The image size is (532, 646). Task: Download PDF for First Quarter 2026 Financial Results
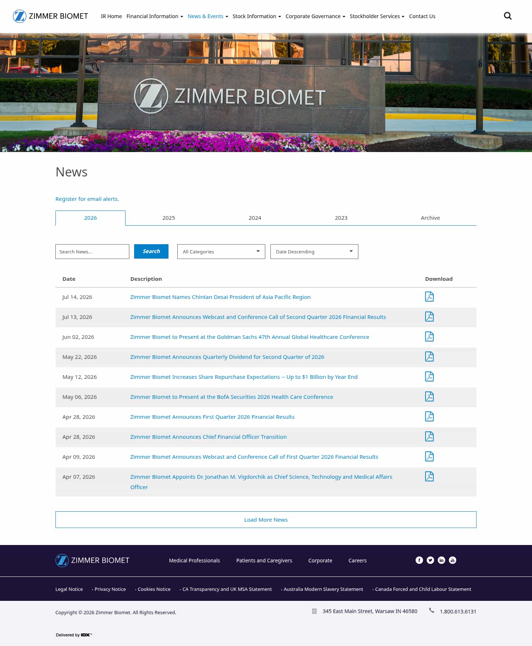pyautogui.click(x=429, y=417)
